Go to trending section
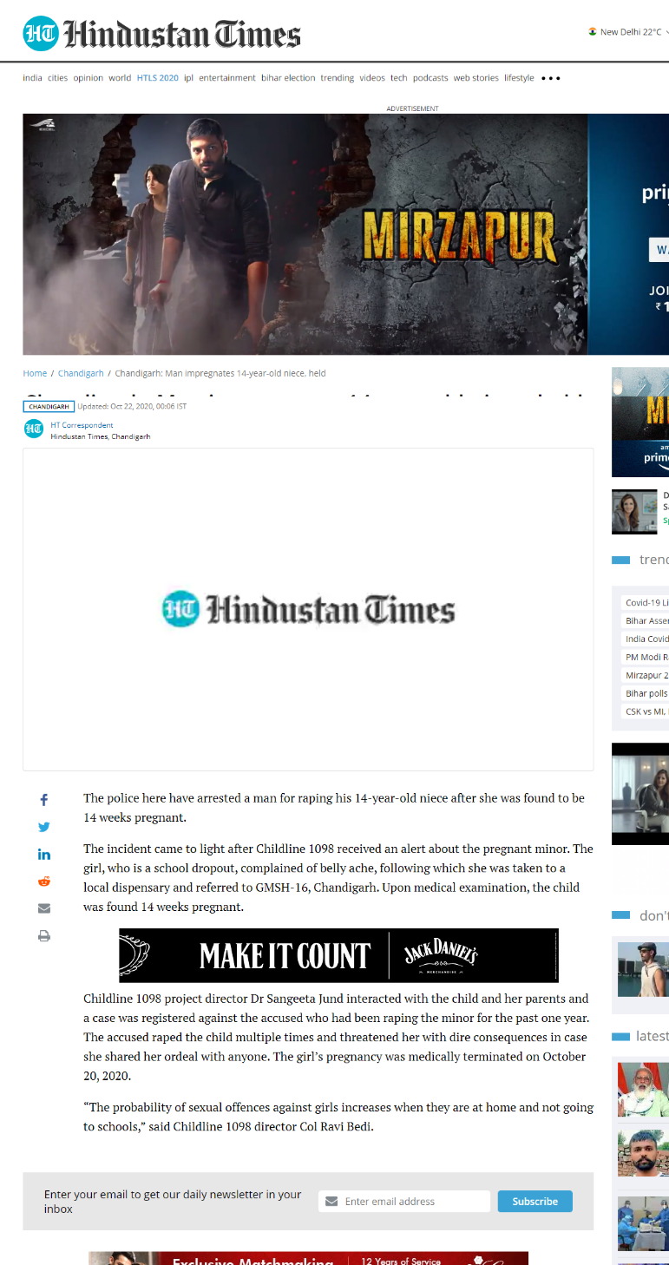This screenshot has width=669, height=1265. (x=338, y=78)
